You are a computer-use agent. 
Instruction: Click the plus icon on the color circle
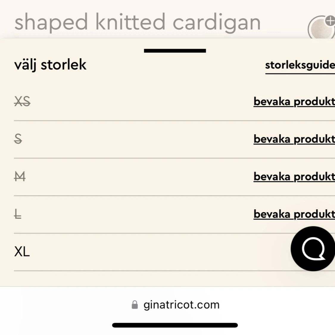(330, 21)
